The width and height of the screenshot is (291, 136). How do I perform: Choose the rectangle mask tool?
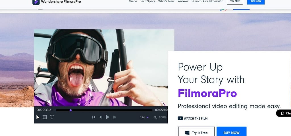[x=45, y=117]
